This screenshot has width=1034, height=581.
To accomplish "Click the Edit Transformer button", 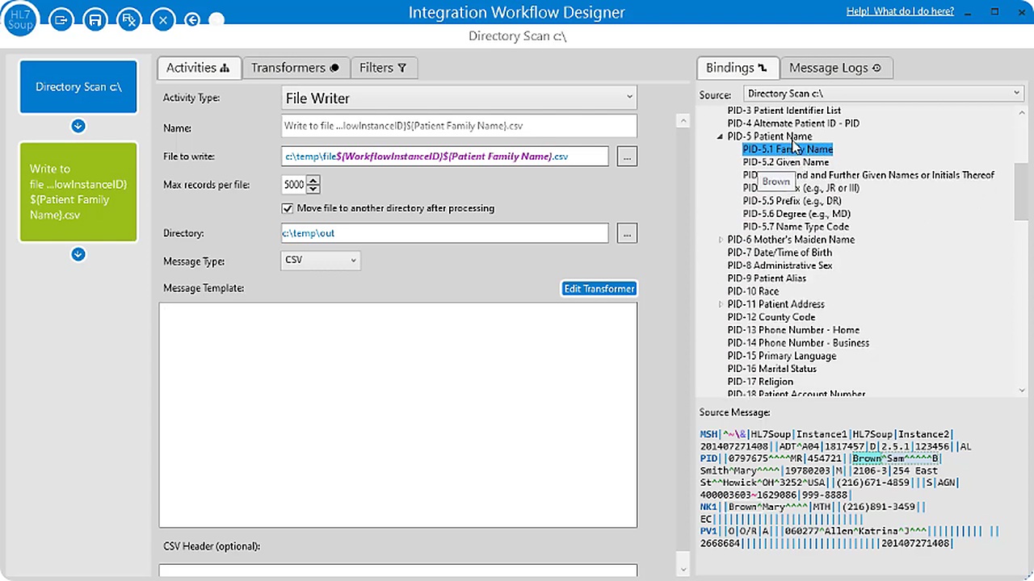I will pos(599,289).
